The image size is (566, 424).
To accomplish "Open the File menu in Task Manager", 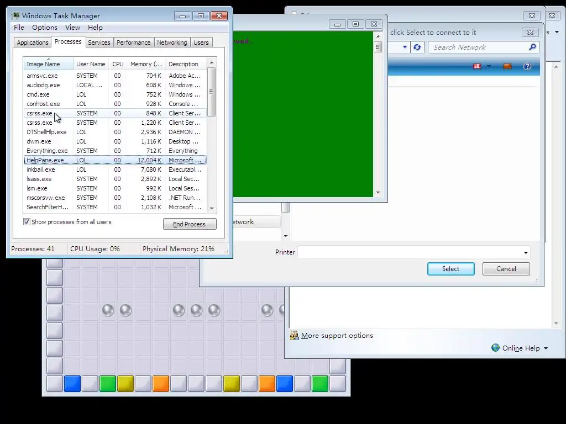I will click(x=19, y=28).
